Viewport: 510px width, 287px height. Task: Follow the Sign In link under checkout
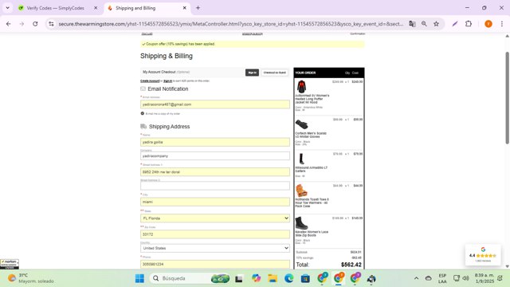point(167,81)
